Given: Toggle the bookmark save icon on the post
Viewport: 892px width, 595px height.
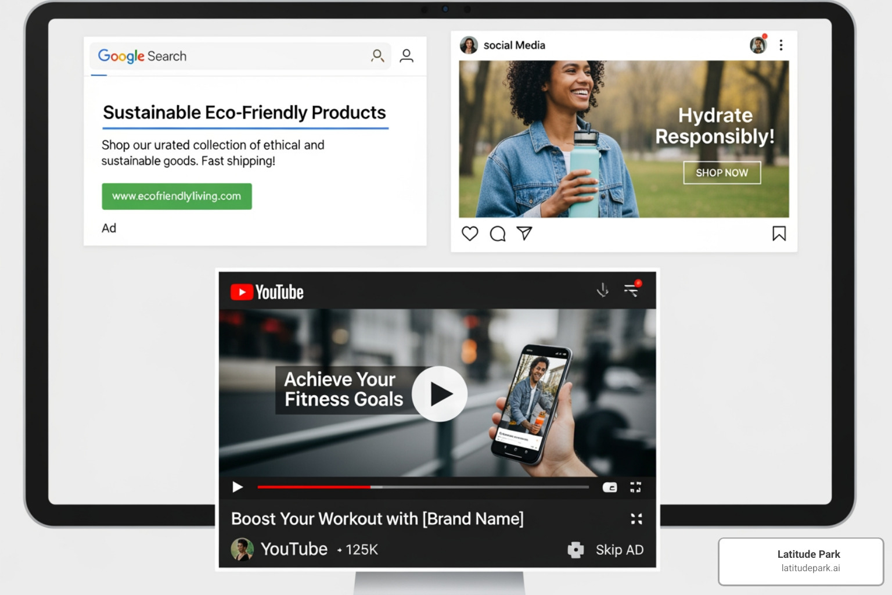Looking at the screenshot, I should (779, 234).
